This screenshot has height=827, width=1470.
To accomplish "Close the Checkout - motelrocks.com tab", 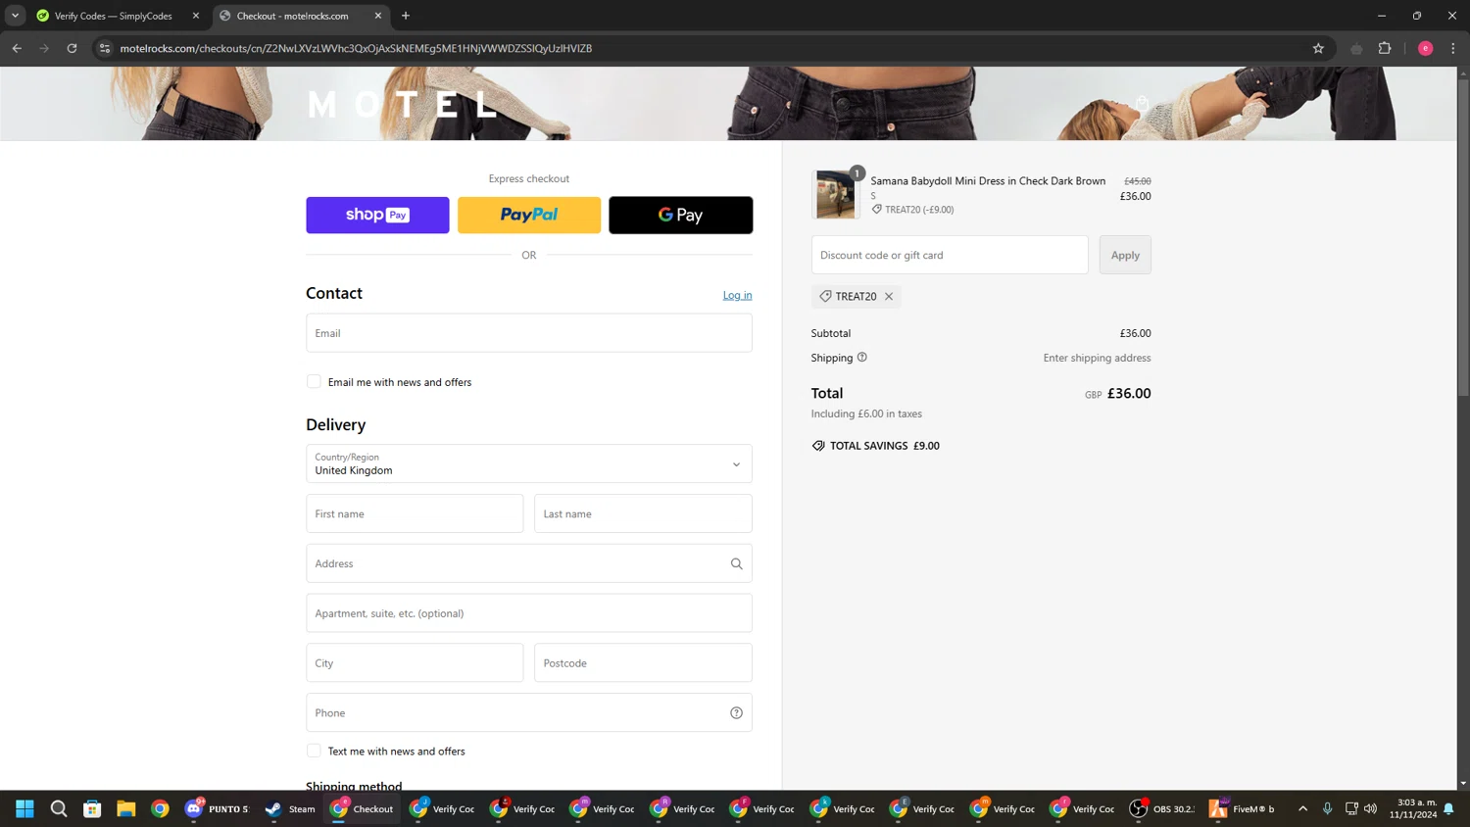I will click(378, 16).
